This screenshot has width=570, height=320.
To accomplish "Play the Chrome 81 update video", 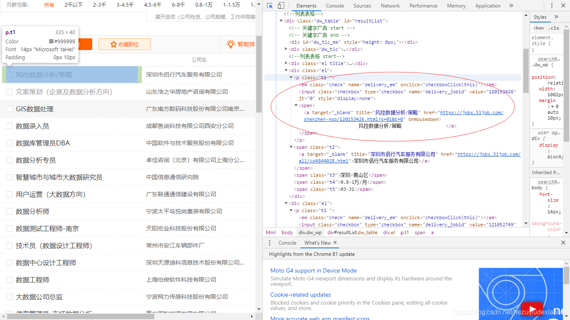I will click(x=532, y=309).
